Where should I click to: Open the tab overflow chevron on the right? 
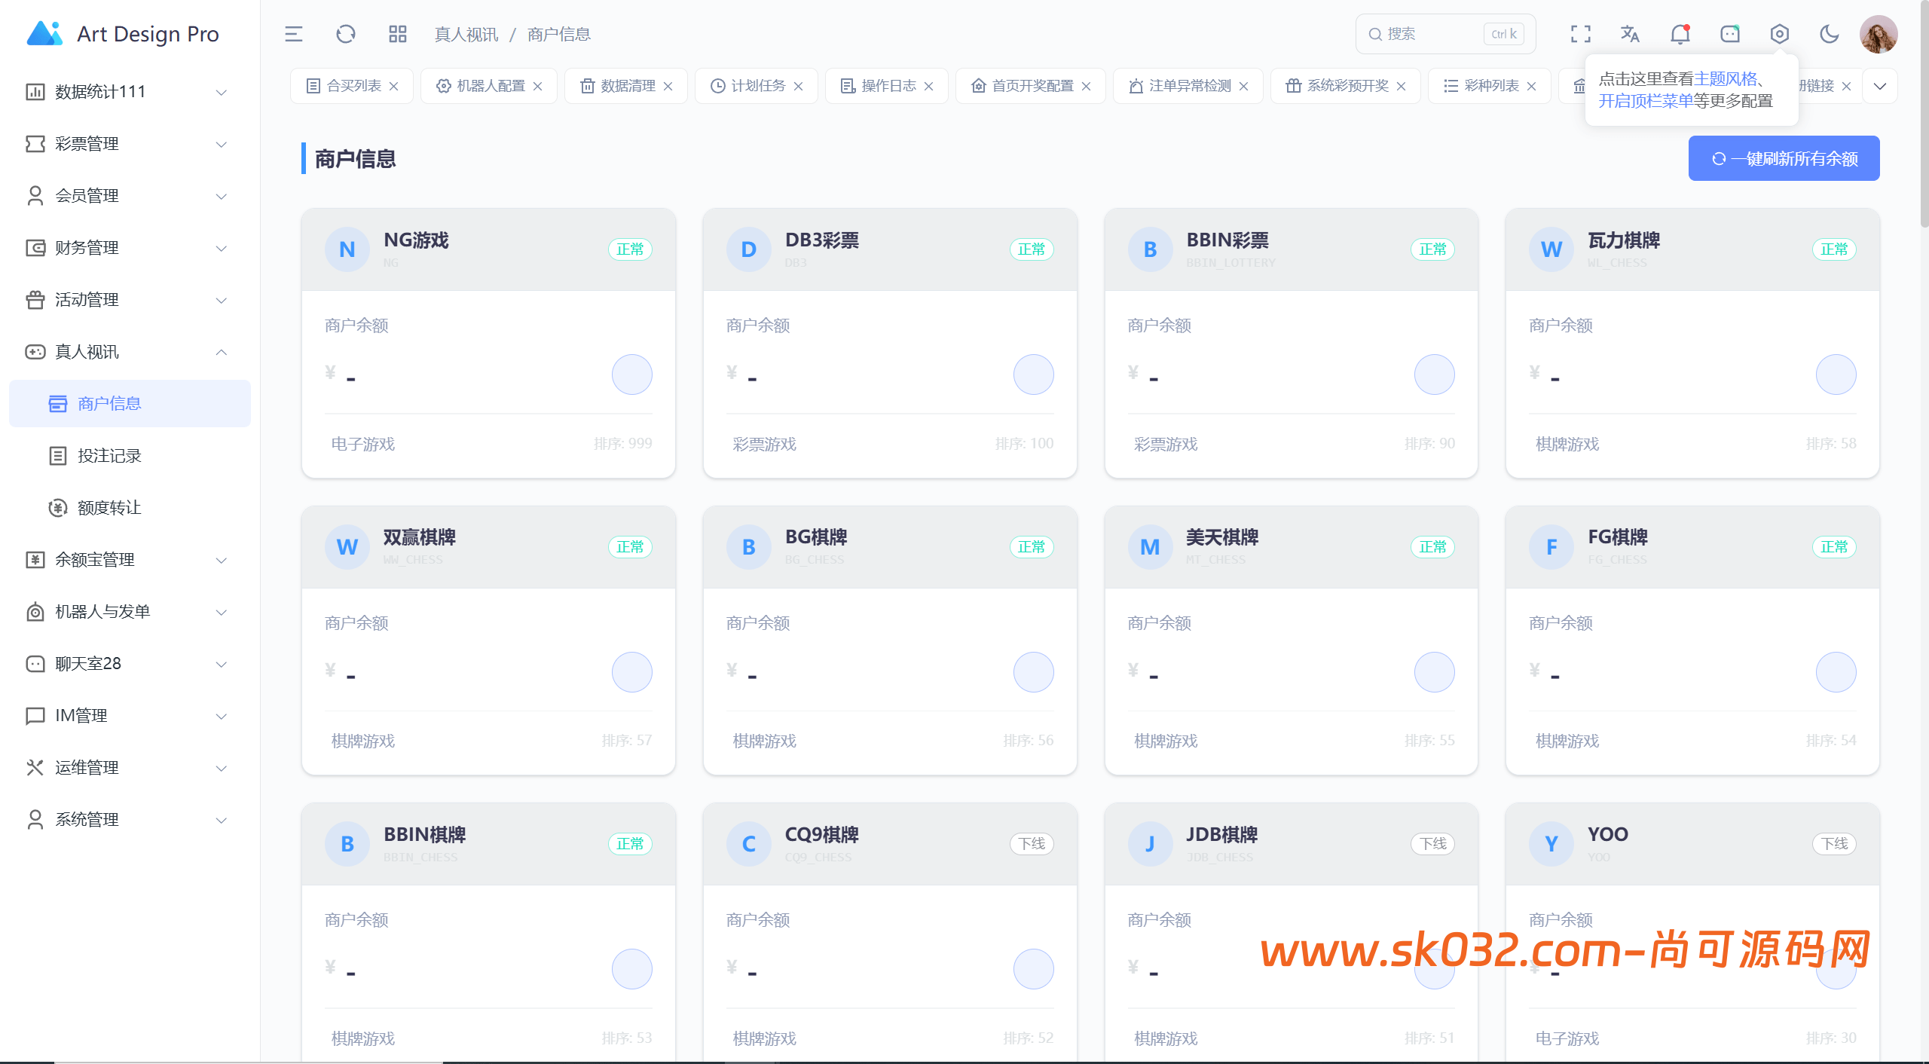tap(1879, 86)
